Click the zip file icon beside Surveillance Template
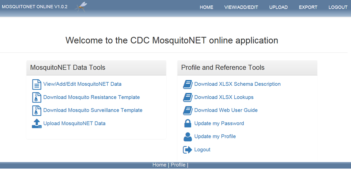 (36, 110)
